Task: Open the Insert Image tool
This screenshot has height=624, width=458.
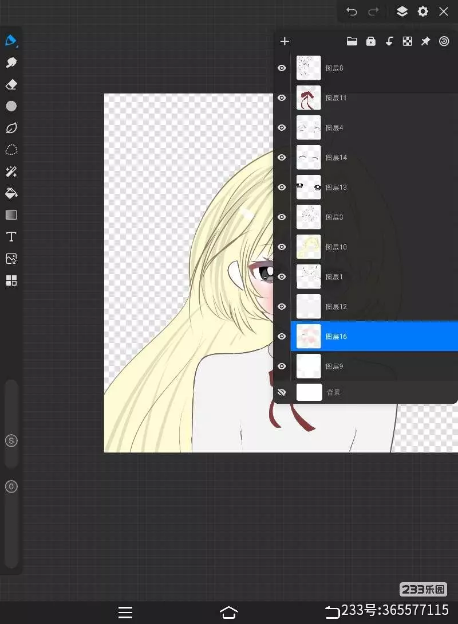Action: pyautogui.click(x=11, y=259)
